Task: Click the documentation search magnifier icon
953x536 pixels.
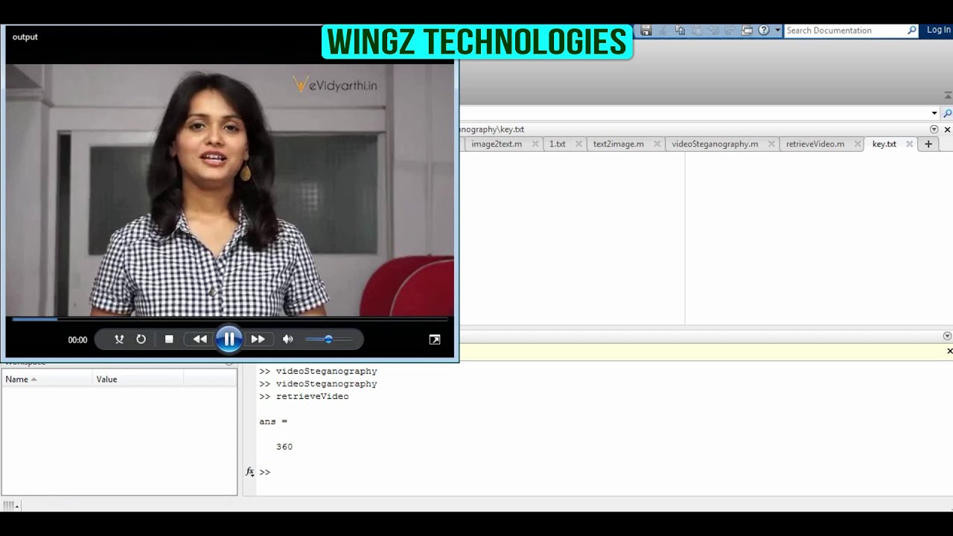Action: [912, 31]
